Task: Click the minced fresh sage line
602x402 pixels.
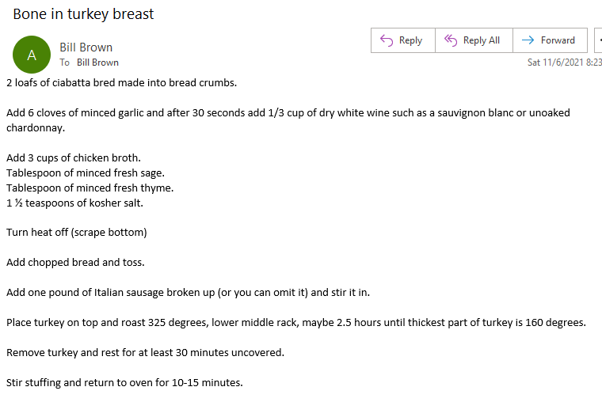Action: point(86,173)
